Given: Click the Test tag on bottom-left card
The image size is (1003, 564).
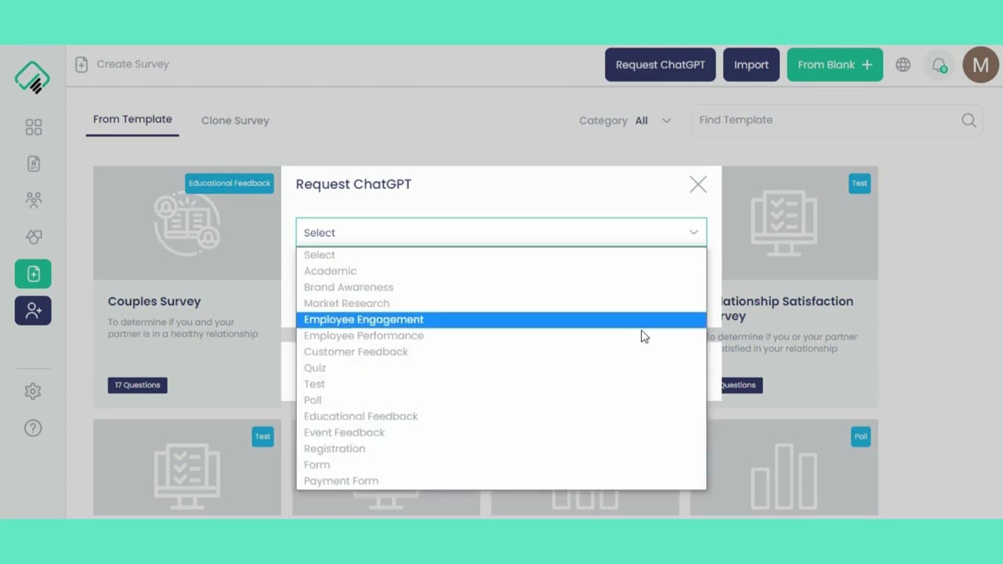Looking at the screenshot, I should (263, 436).
